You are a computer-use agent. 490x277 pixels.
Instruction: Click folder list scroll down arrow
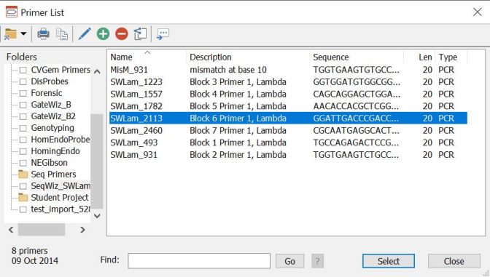click(x=97, y=216)
